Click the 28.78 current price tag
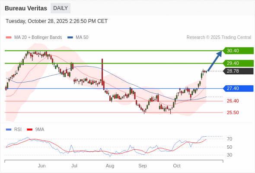The height and width of the screenshot is (173, 255). click(x=238, y=71)
